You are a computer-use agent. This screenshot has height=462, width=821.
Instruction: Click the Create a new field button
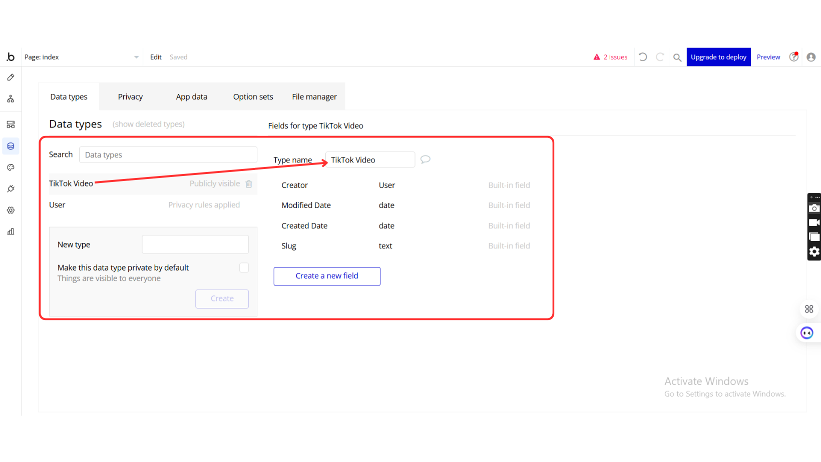(x=327, y=276)
